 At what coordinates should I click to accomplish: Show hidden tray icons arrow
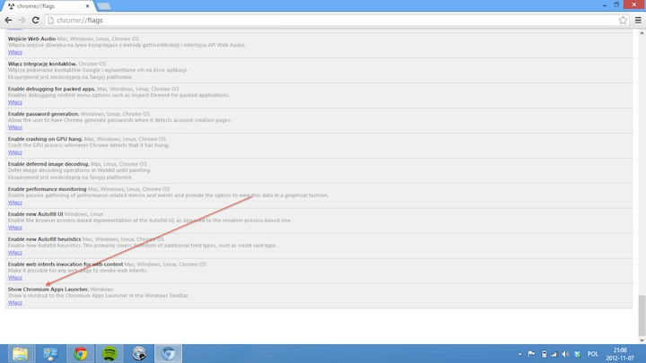519,354
